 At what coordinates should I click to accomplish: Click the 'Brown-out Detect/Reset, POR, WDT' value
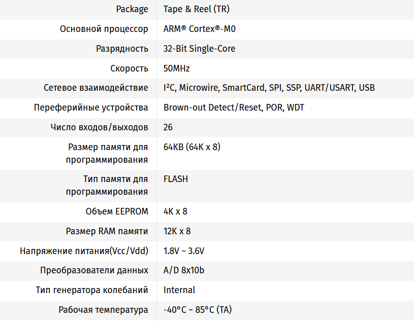pyautogui.click(x=234, y=108)
